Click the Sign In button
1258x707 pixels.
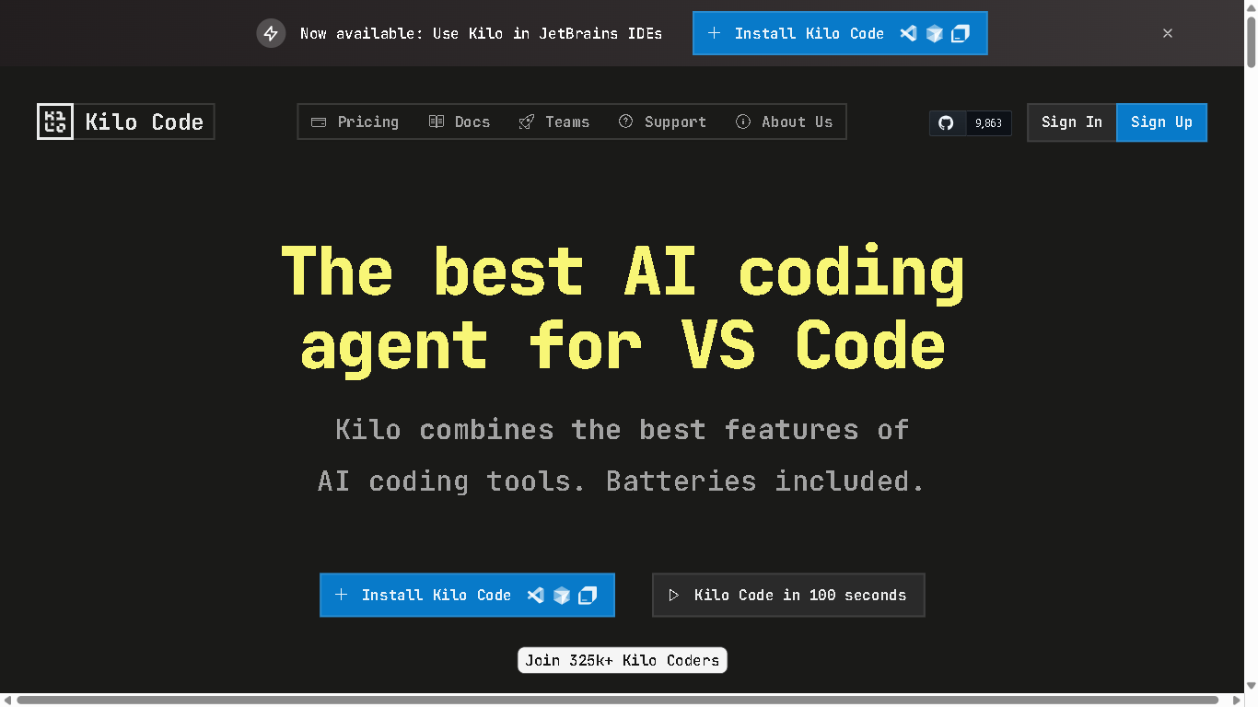pyautogui.click(x=1072, y=122)
